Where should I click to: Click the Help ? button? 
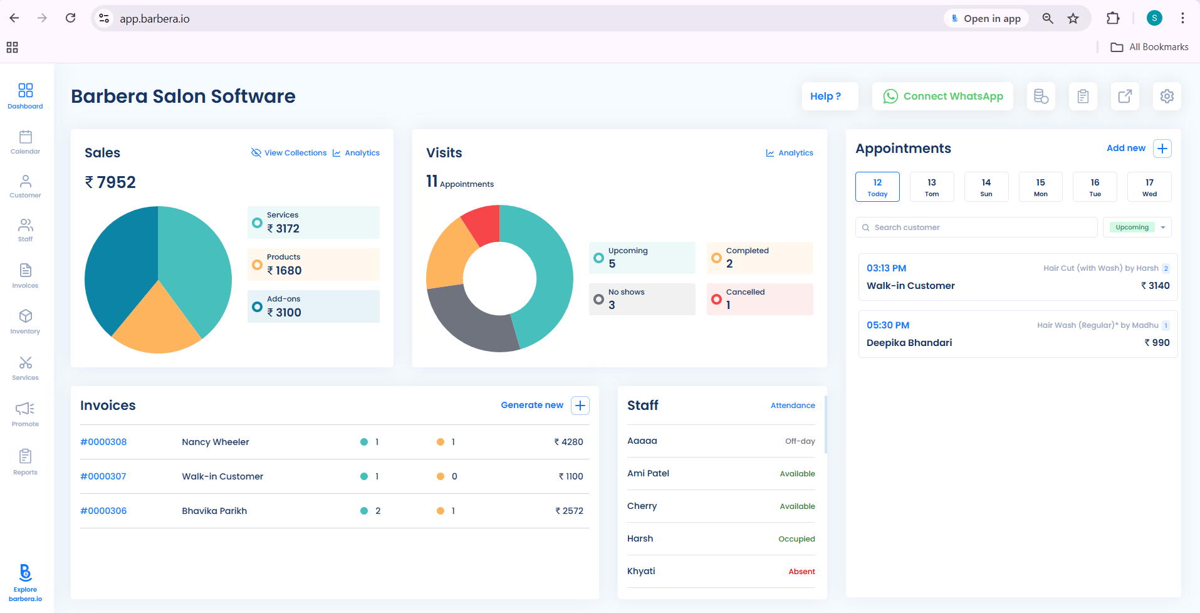coord(830,96)
